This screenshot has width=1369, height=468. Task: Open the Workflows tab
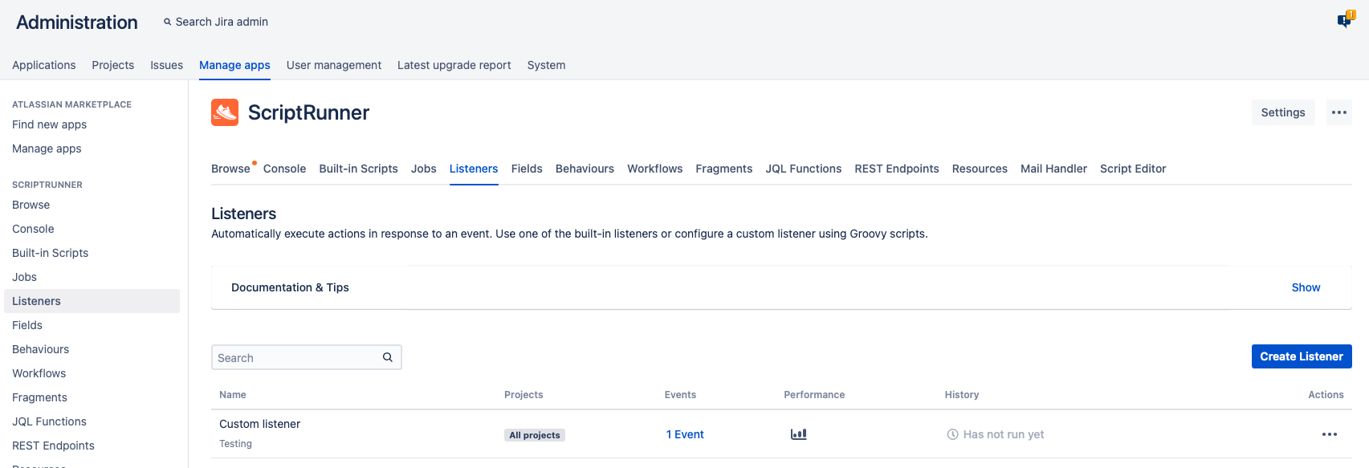pos(655,169)
